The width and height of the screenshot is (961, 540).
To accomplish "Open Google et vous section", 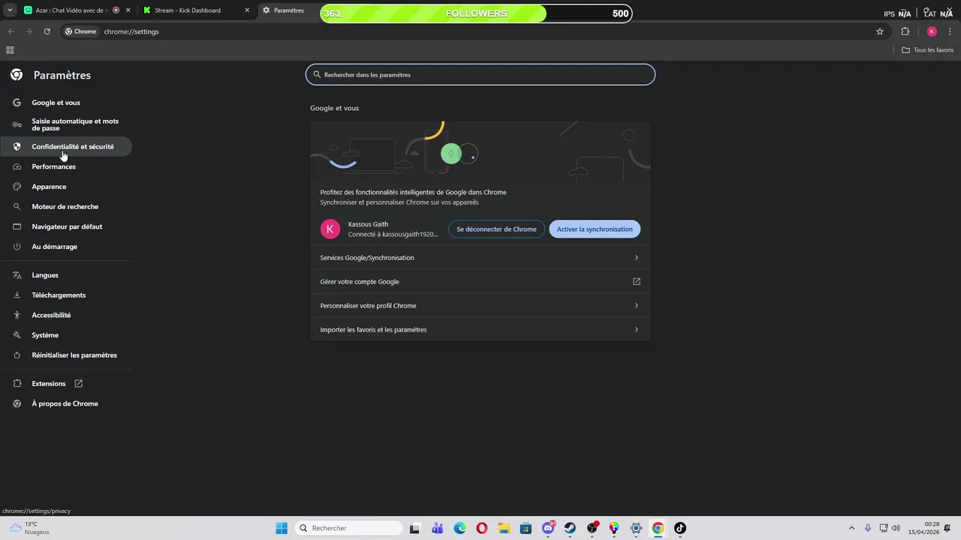I will [x=66, y=103].
